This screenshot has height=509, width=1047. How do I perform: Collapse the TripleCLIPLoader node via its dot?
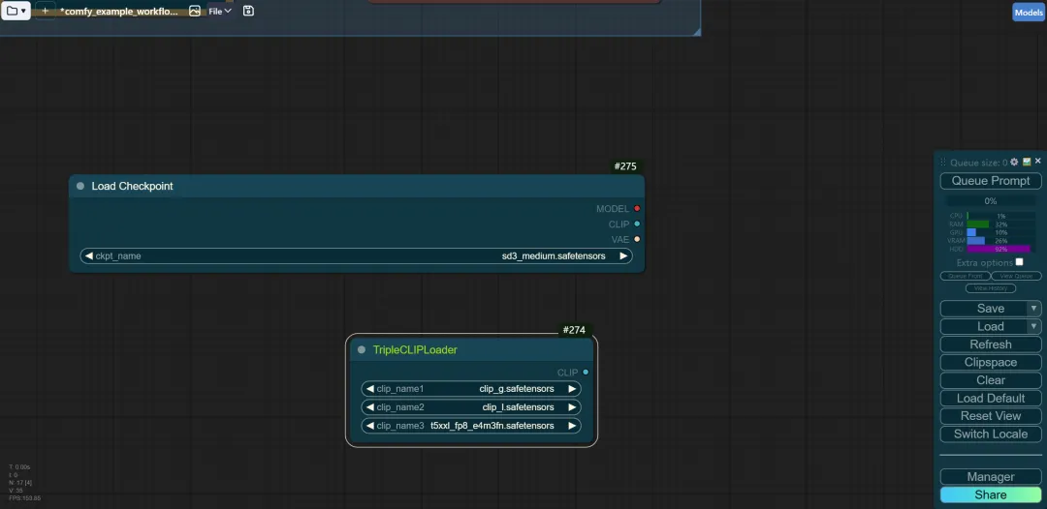coord(362,349)
